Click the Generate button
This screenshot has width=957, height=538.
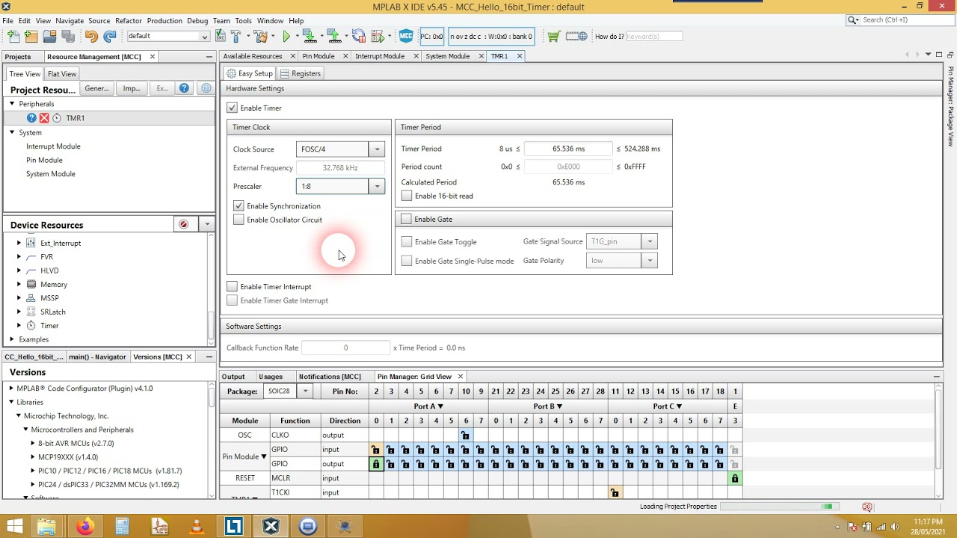96,88
